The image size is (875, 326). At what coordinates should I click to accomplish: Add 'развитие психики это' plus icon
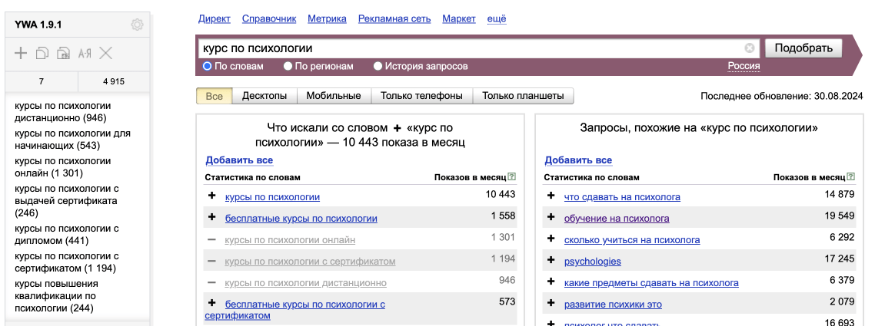click(x=551, y=304)
